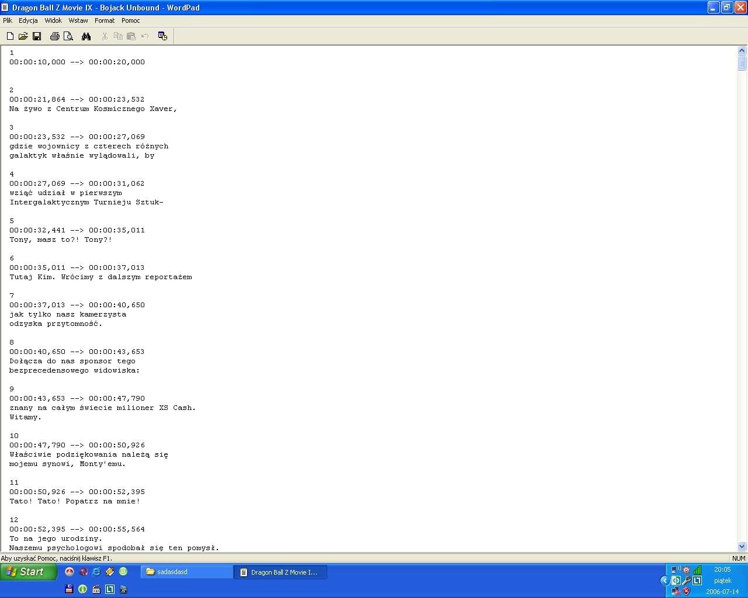Switch to sadasdasd folder taskbar button

(x=187, y=572)
